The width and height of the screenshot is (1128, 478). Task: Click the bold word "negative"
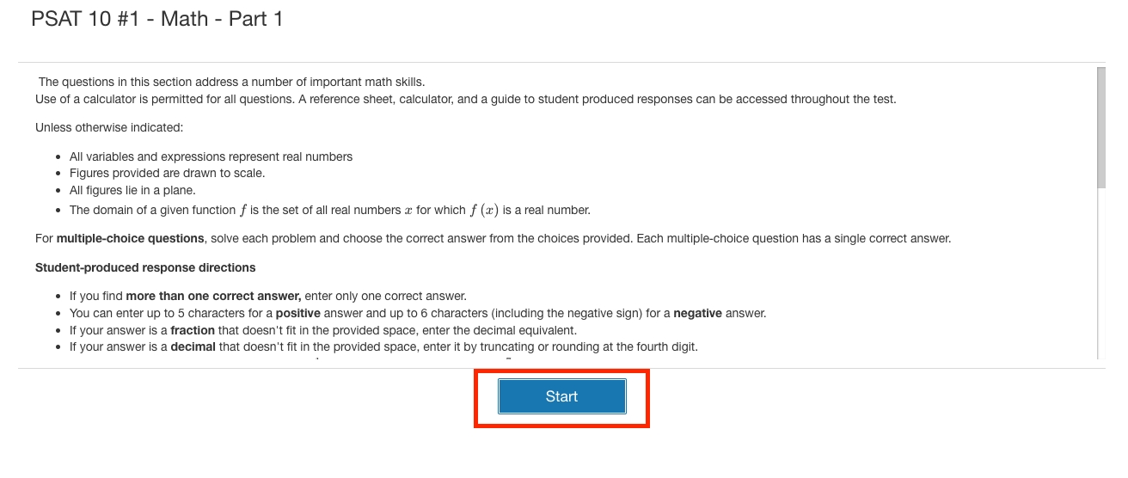(x=697, y=313)
